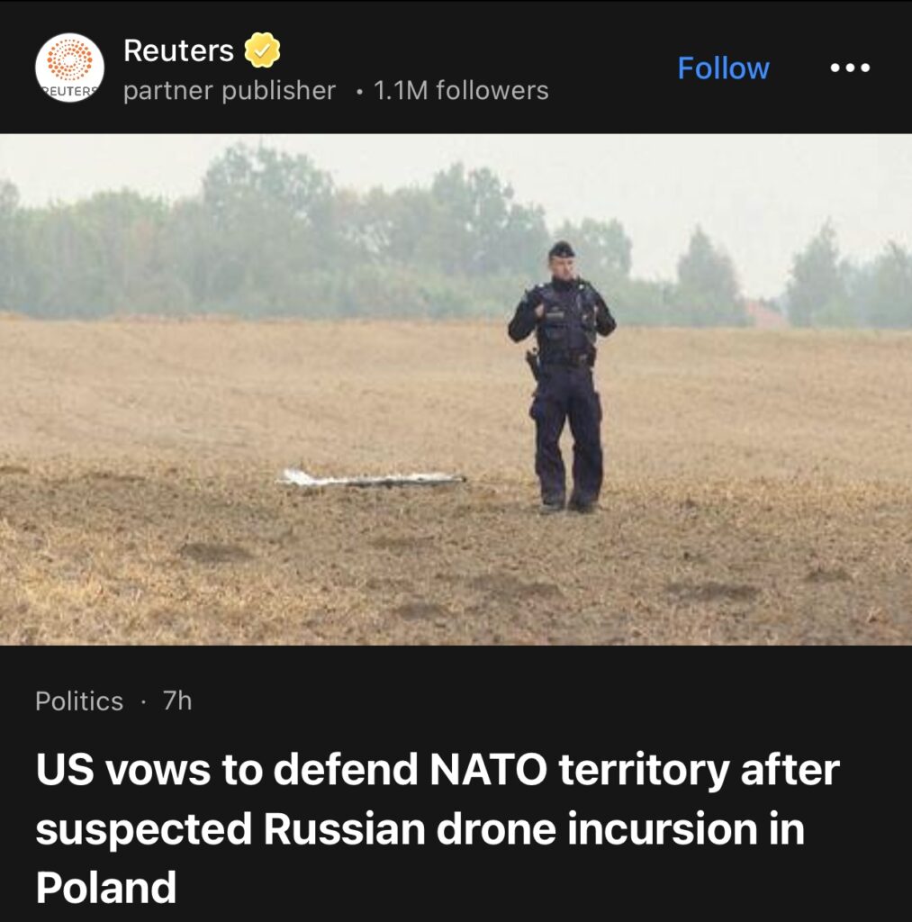Image resolution: width=912 pixels, height=922 pixels.
Task: Click the police officer in the photo
Action: point(562,376)
